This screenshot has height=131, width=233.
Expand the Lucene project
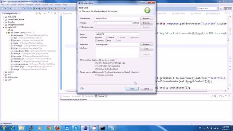point(4,72)
